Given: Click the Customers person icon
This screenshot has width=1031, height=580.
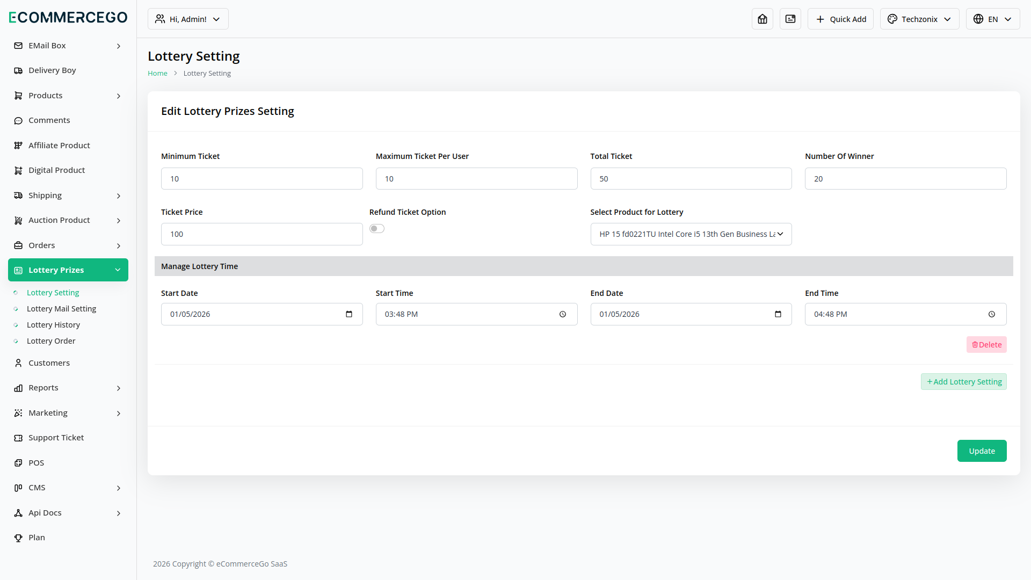Looking at the screenshot, I should point(18,363).
